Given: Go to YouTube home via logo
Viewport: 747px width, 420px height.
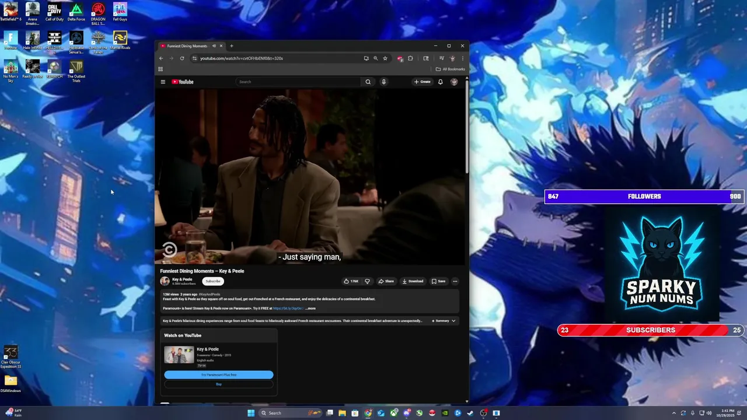Looking at the screenshot, I should tap(183, 82).
